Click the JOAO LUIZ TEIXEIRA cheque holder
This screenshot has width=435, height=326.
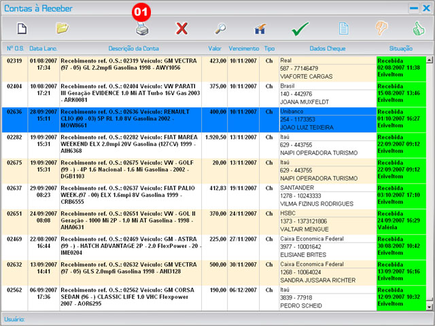(x=307, y=128)
